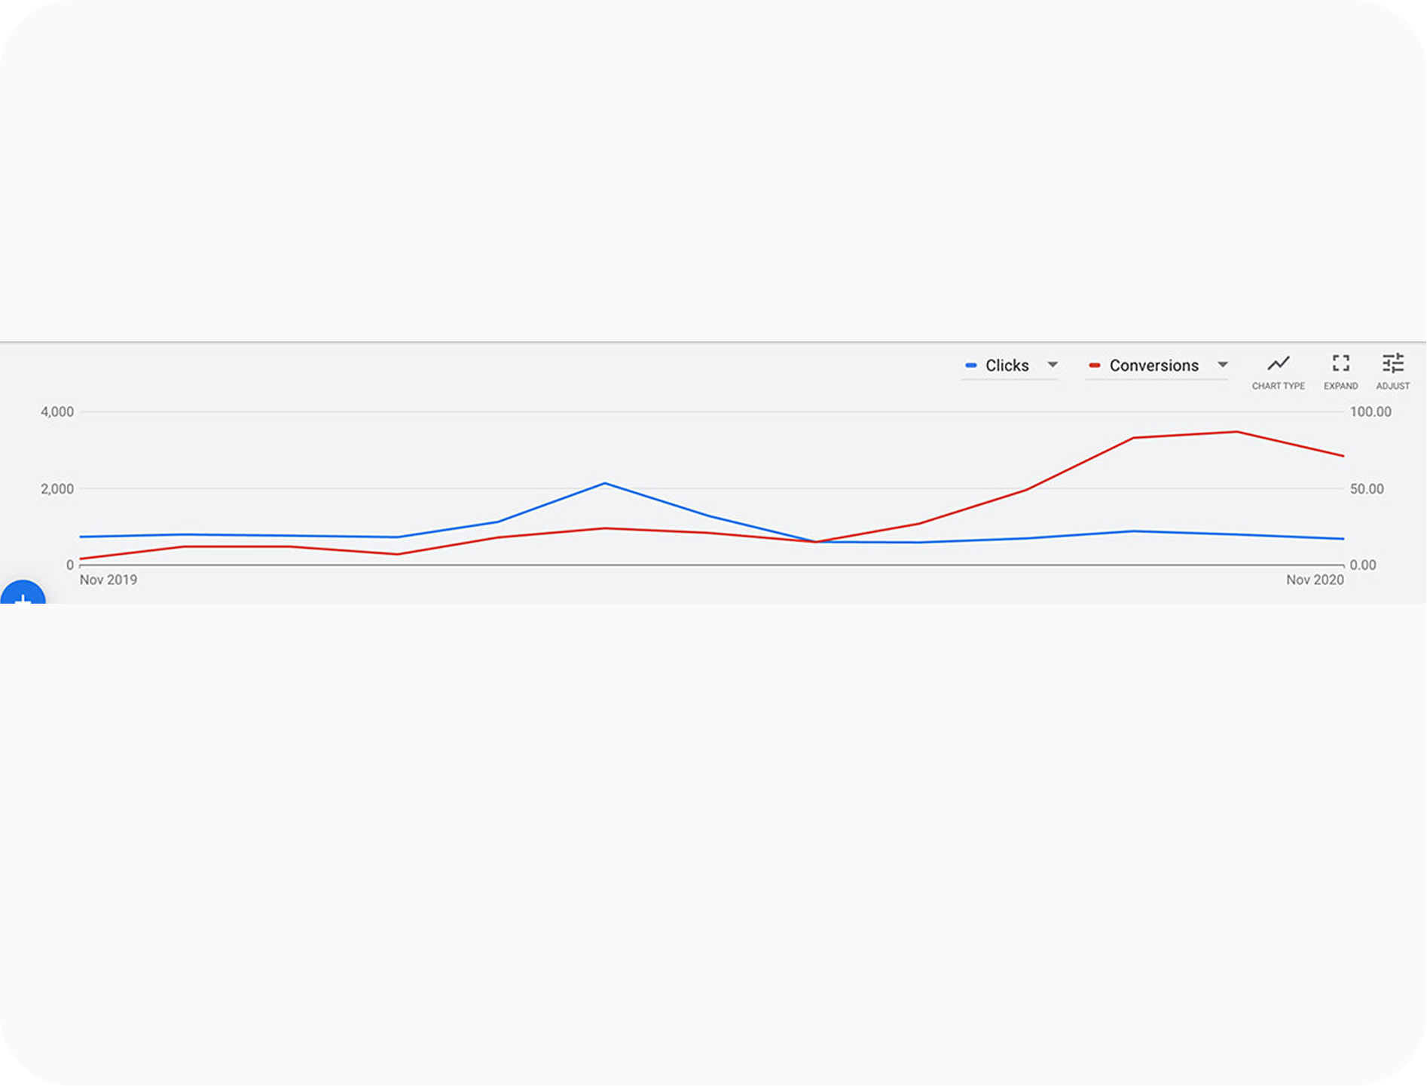Open the Chart Type icon
1427x1086 pixels.
pos(1278,364)
